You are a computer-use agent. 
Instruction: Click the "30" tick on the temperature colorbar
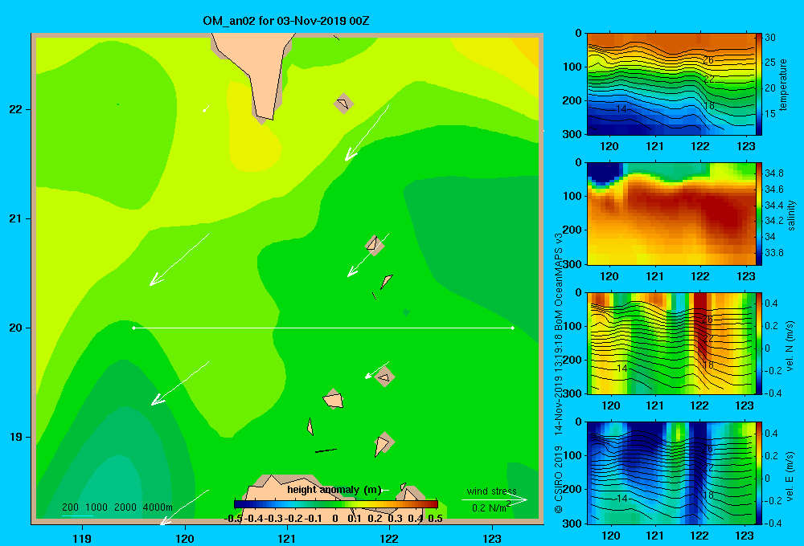(x=770, y=38)
